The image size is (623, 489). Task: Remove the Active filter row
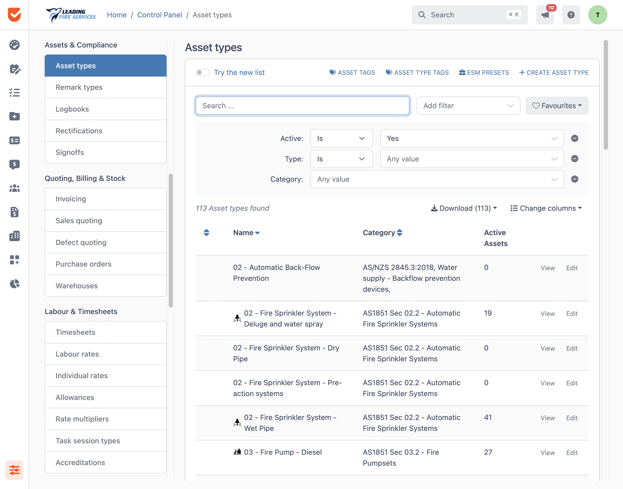(x=574, y=138)
